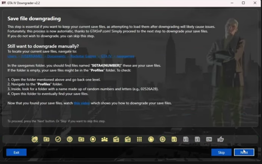The image size is (262, 164).
Task: Minimize the GTA IV Downgrader window
Action: [232, 3]
